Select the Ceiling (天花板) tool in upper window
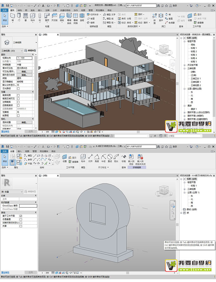216x282 pixels. [54, 17]
